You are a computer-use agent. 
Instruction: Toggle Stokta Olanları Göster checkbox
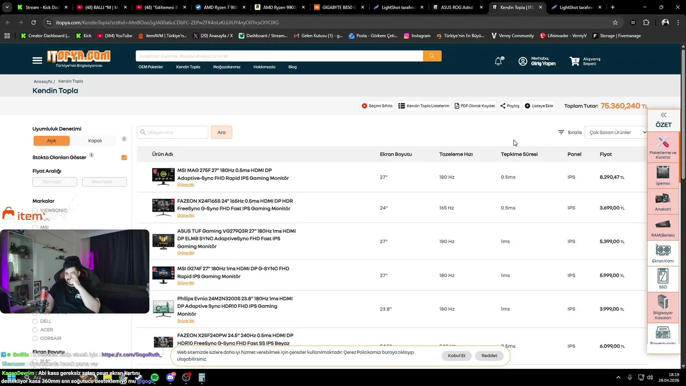(124, 158)
